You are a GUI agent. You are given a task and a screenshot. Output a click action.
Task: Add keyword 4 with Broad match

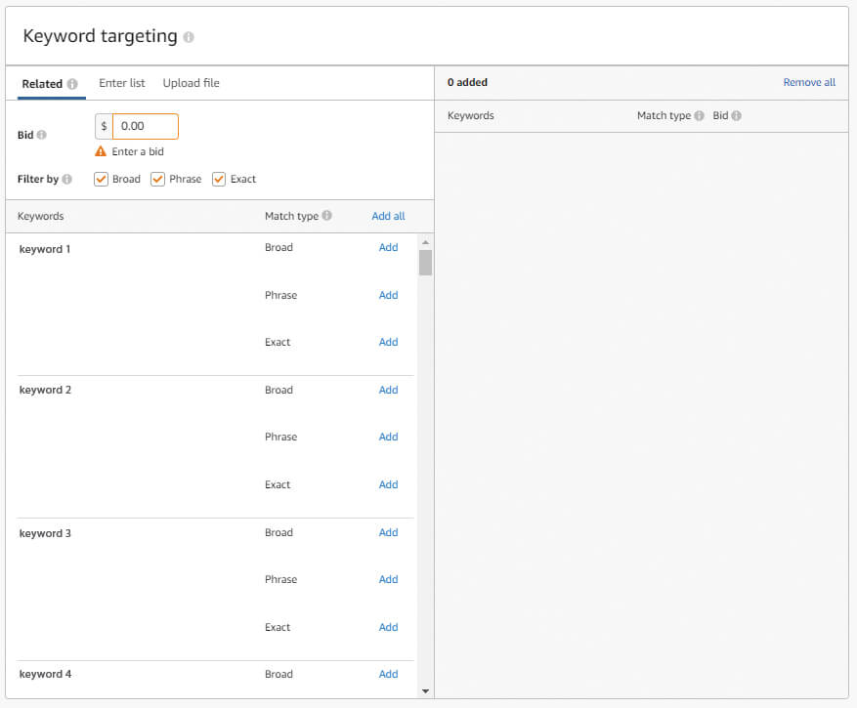389,674
